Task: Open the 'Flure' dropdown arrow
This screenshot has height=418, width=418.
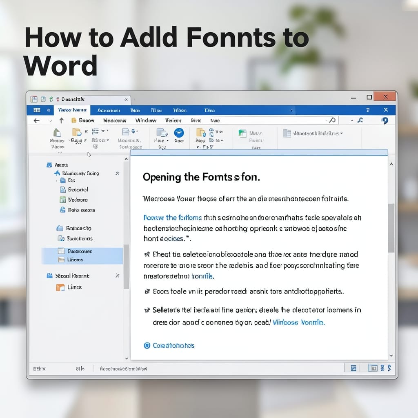Action: [x=167, y=140]
